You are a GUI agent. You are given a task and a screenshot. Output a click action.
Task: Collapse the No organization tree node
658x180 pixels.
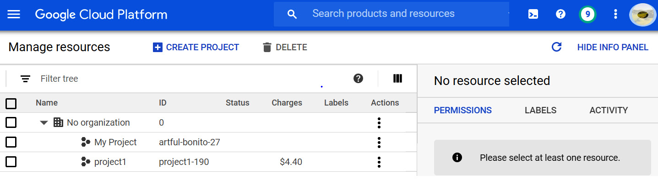point(44,123)
